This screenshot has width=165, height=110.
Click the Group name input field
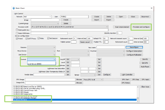point(45,20)
